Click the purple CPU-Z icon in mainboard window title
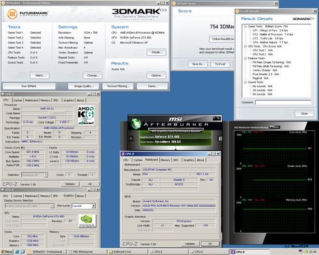319x255 pixels. [x=123, y=154]
